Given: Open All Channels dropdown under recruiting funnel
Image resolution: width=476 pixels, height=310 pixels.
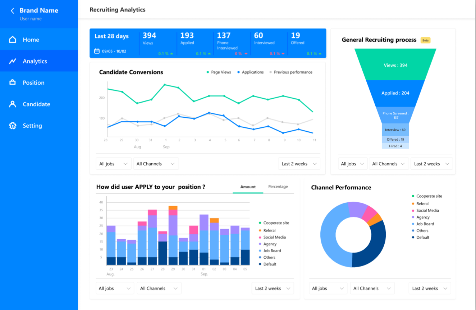Looking at the screenshot, I should click(x=389, y=164).
